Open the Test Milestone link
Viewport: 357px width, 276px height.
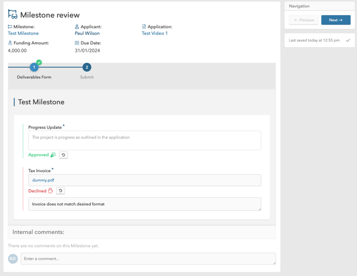pos(23,33)
